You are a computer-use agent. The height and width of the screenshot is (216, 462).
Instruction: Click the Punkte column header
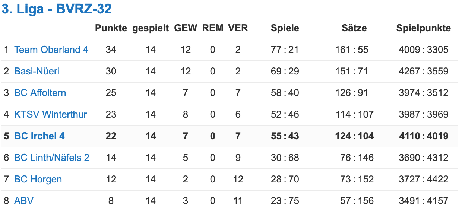111,28
